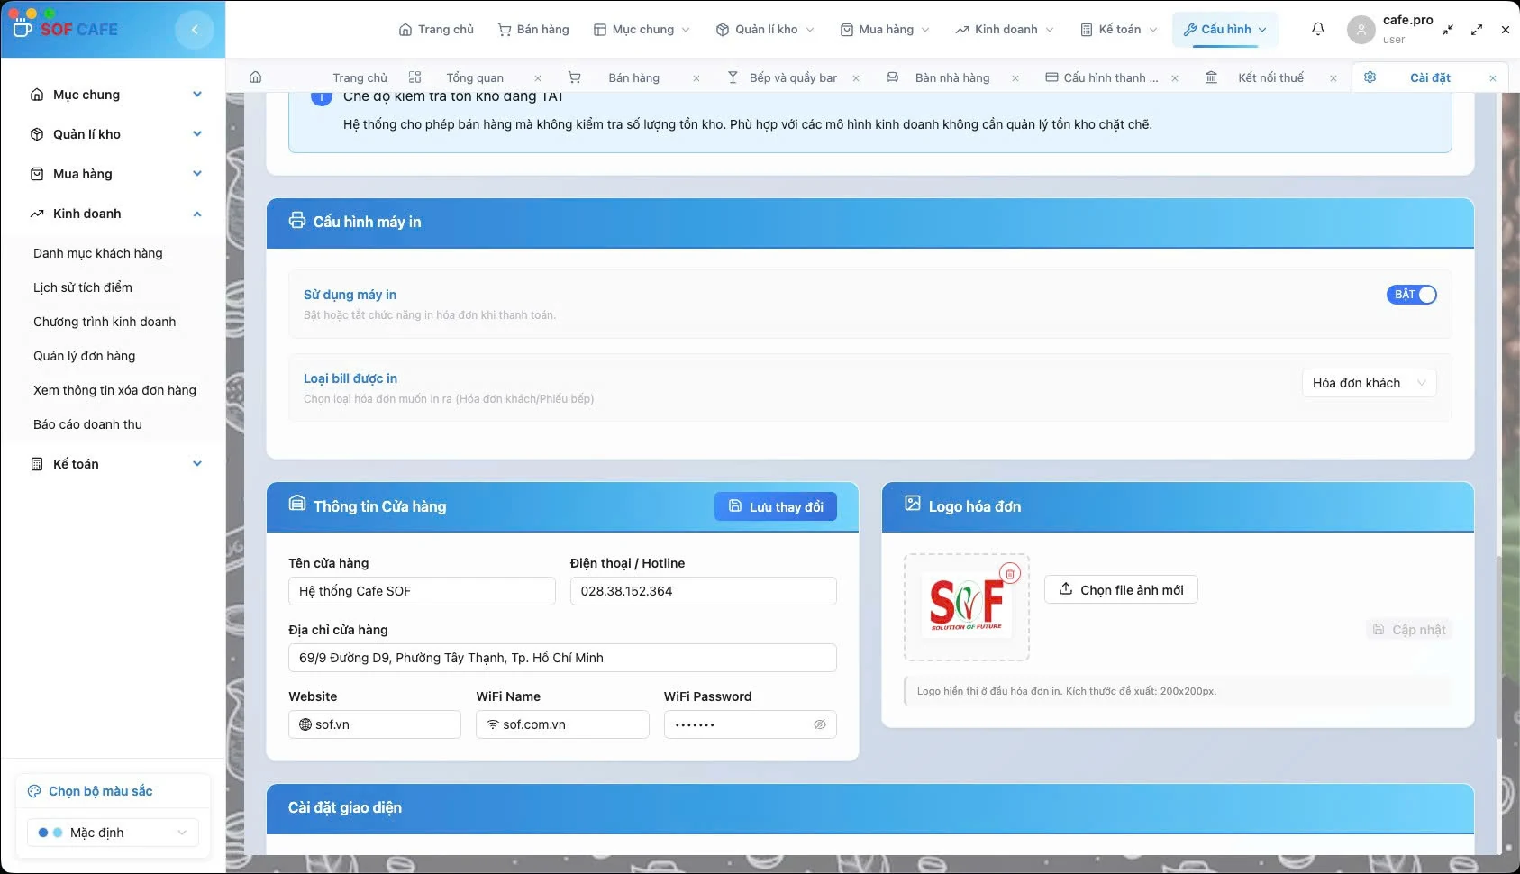1520x874 pixels.
Task: Click the Điện thoại / Hotline input field
Action: [704, 591]
